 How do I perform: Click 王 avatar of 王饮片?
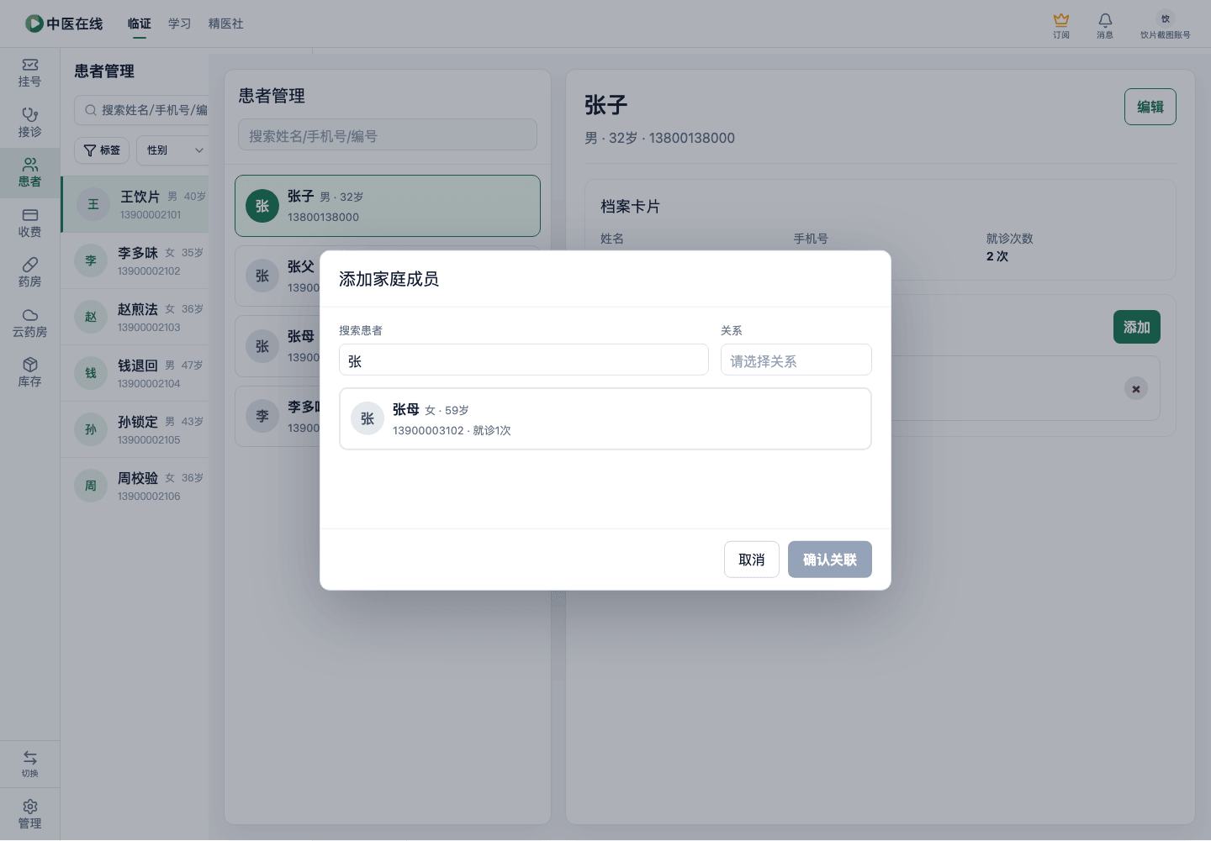93,204
